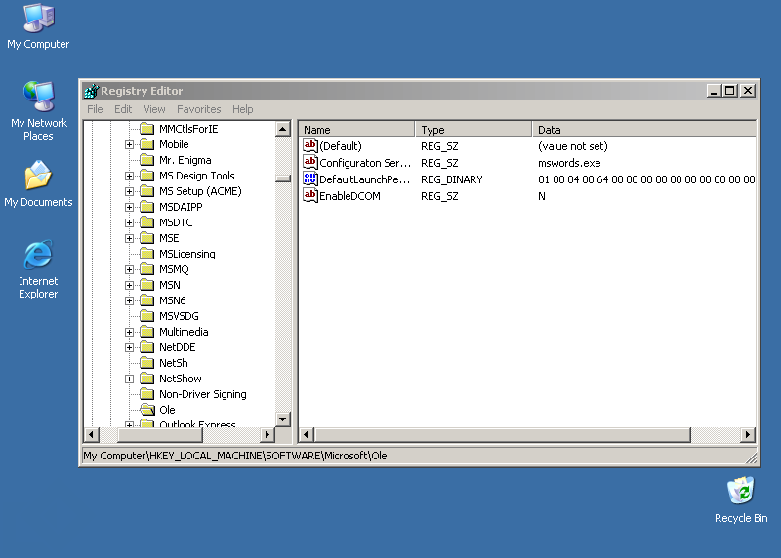
Task: Expand the MS Setup (ACME) key
Action: click(x=130, y=191)
